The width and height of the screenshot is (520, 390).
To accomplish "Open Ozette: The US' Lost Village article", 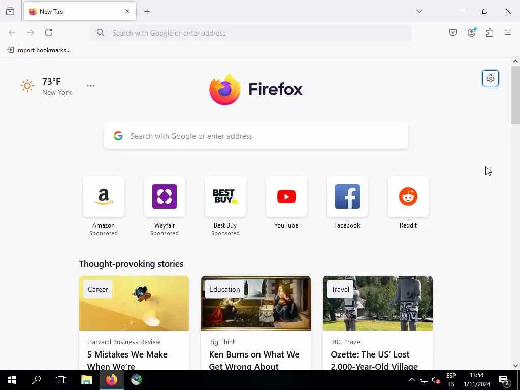I will (374, 360).
